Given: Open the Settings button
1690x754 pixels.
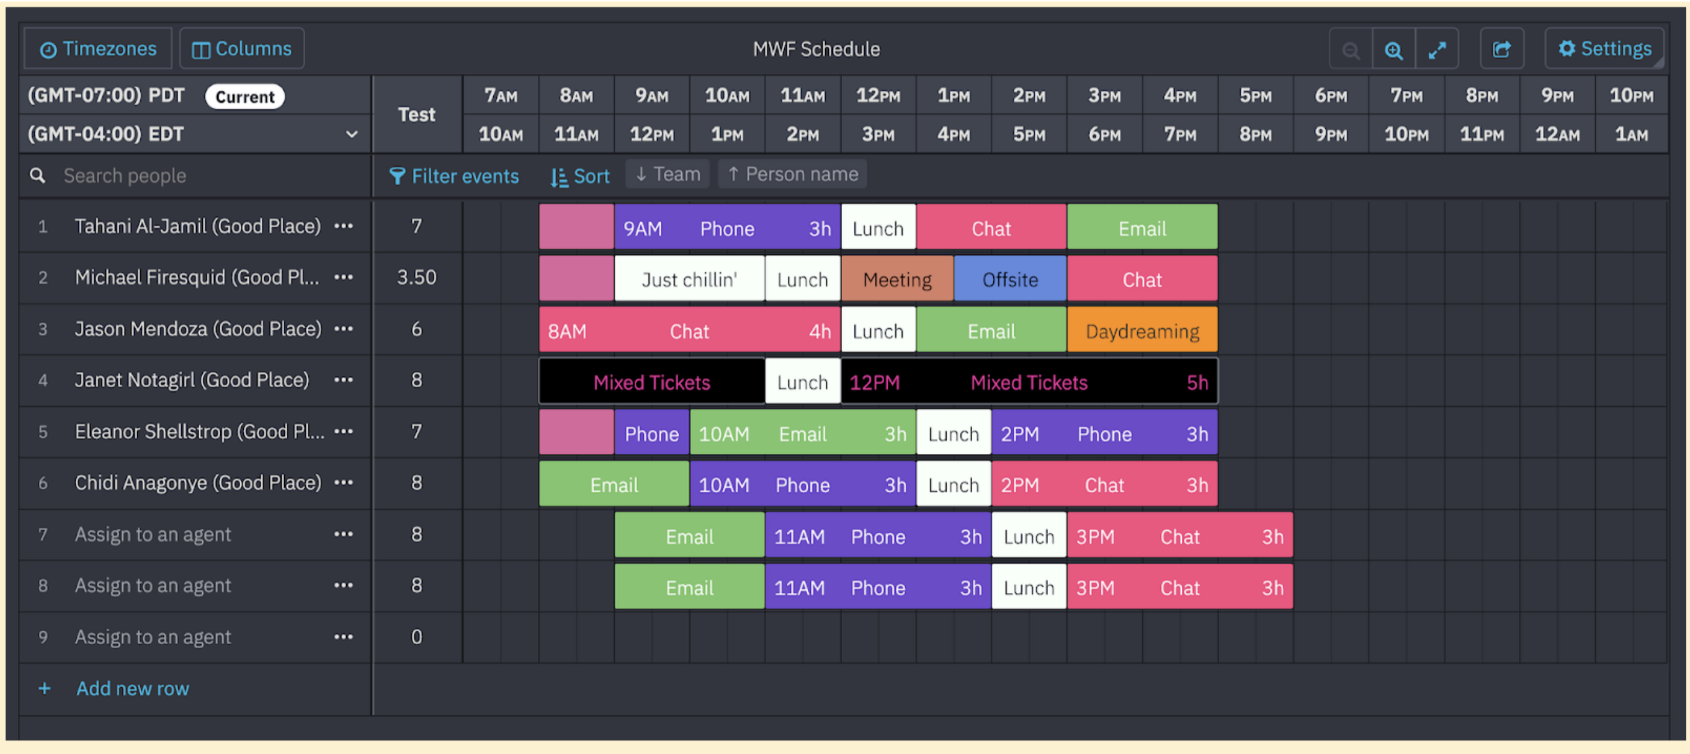Looking at the screenshot, I should tap(1605, 48).
